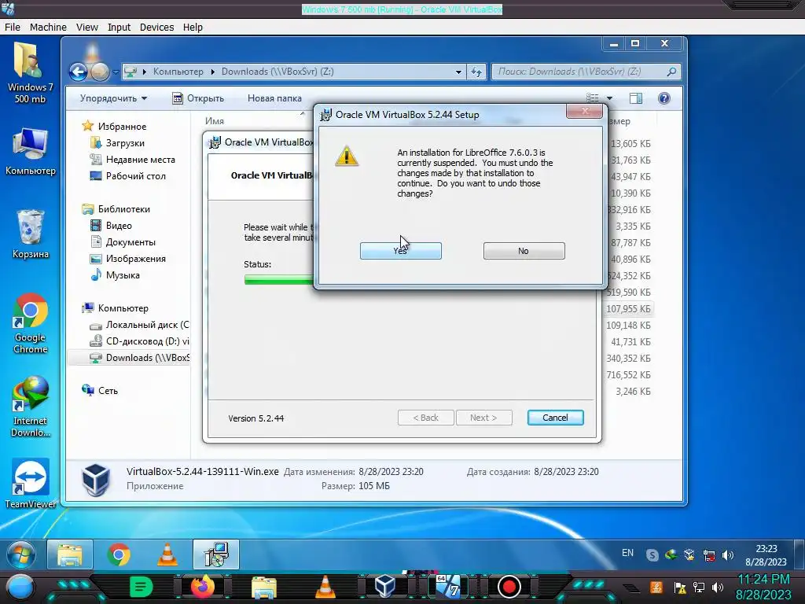Click the 13,605 КБ size cell
The image size is (805, 604).
click(630, 144)
